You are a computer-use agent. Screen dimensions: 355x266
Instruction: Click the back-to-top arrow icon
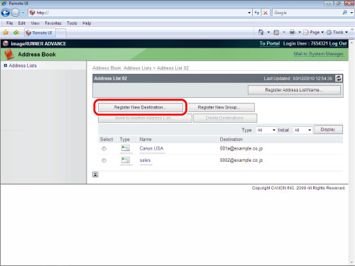pyautogui.click(x=95, y=174)
